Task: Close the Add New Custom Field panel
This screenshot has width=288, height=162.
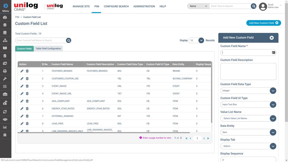Action: 271,38
